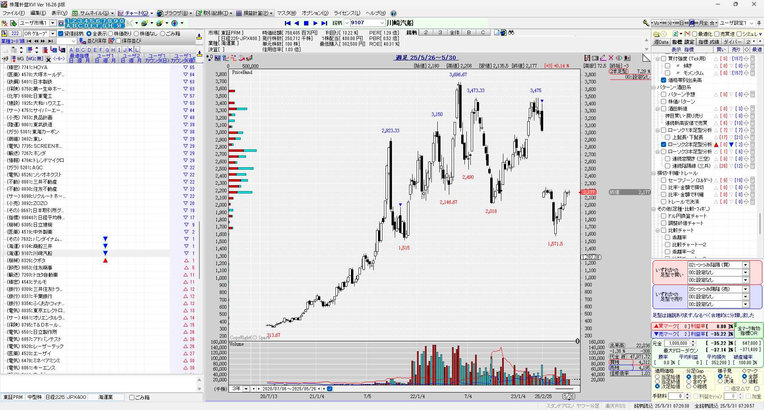The image size is (764, 410).
Task: Click the next-stock play arrow
Action: pyautogui.click(x=315, y=23)
